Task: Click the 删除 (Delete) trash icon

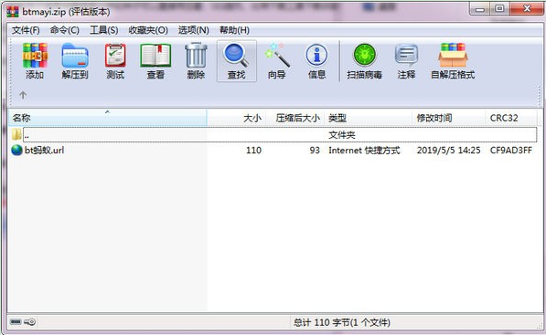Action: (196, 61)
